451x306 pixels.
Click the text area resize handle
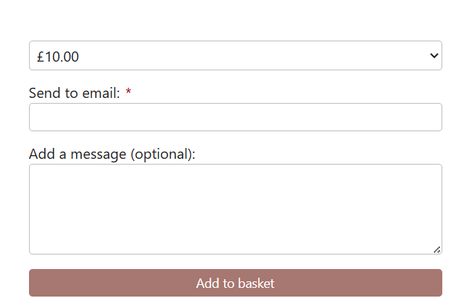[436, 249]
